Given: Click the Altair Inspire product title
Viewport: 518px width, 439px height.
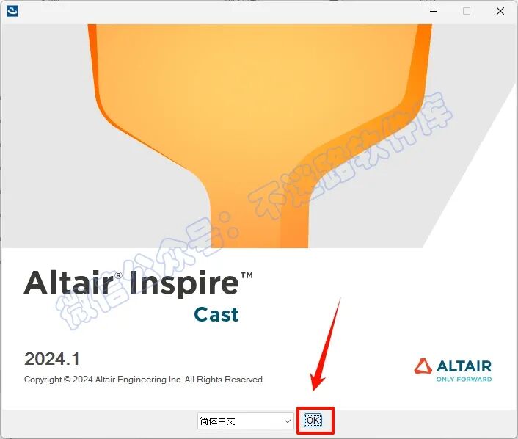Looking at the screenshot, I should (x=138, y=283).
